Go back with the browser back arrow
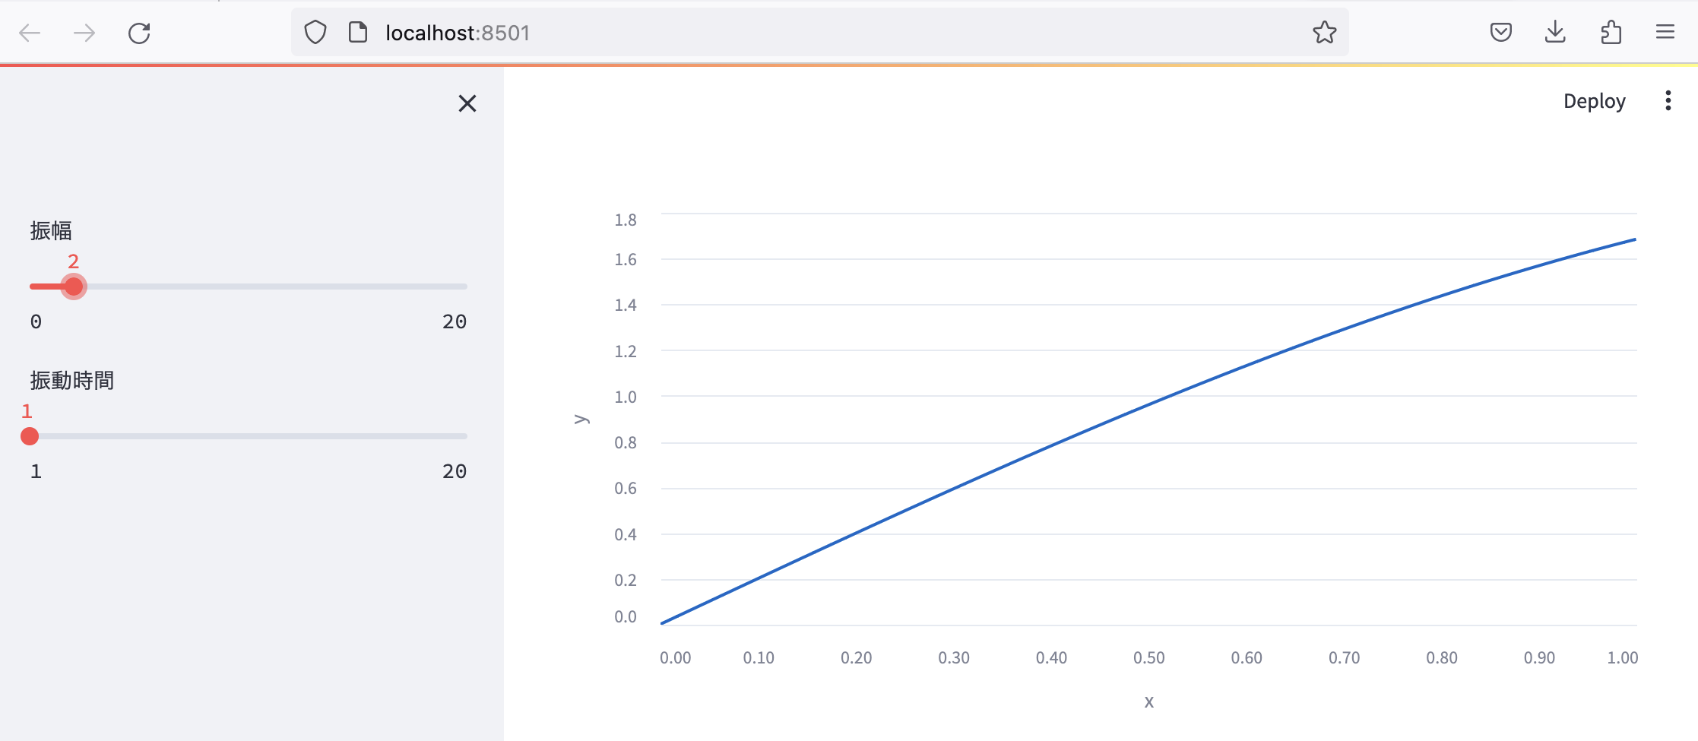The height and width of the screenshot is (741, 1698). click(30, 33)
